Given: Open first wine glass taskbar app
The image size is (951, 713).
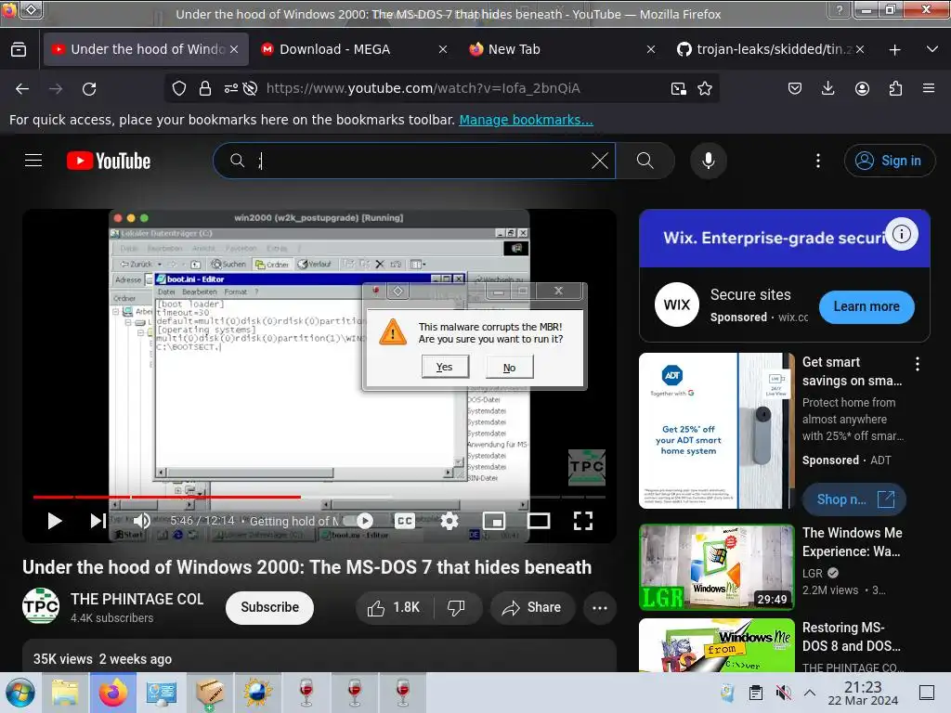Looking at the screenshot, I should 306,693.
